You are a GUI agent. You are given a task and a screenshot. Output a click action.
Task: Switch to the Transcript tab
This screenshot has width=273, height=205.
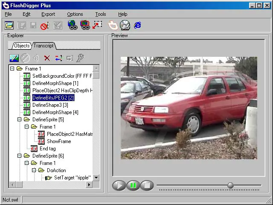click(44, 46)
